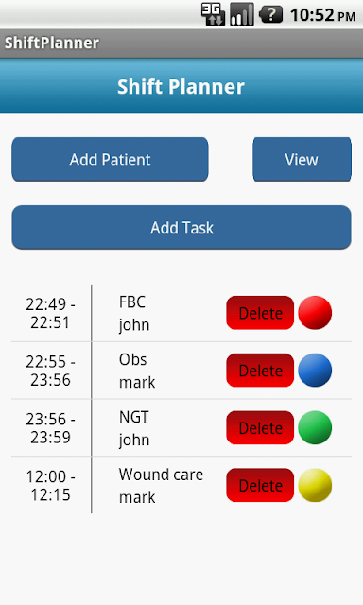
Task: Delete the Wound care task
Action: click(260, 485)
